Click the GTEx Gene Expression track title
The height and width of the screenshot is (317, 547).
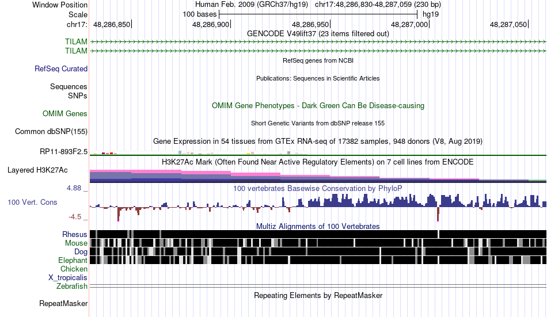click(318, 141)
